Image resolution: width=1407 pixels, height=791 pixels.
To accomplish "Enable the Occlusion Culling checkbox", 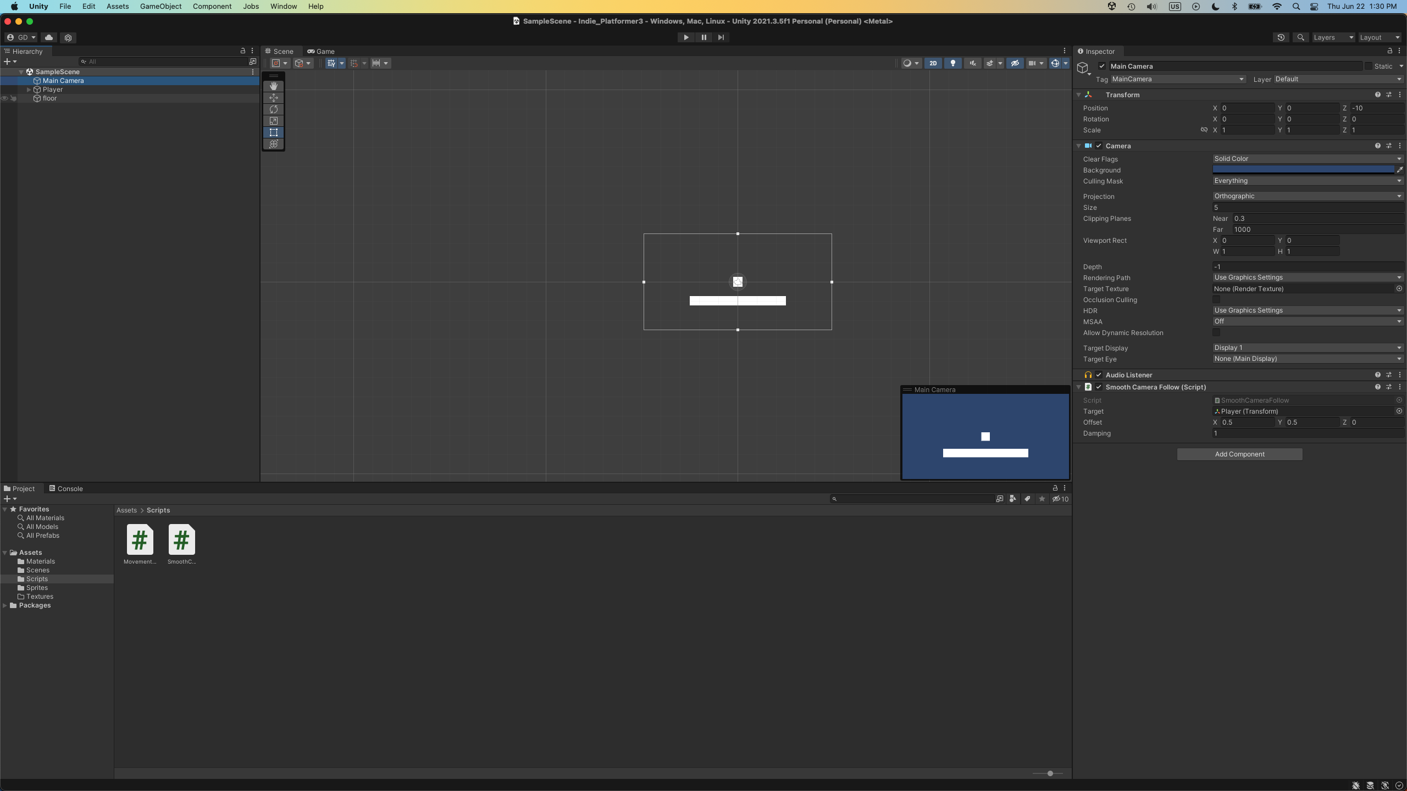I will click(1216, 300).
